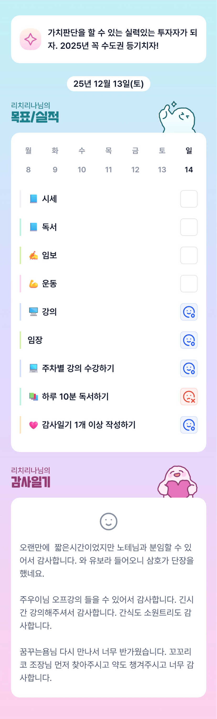
Task: Select Saturday 13 in the week row
Action: 162,169
